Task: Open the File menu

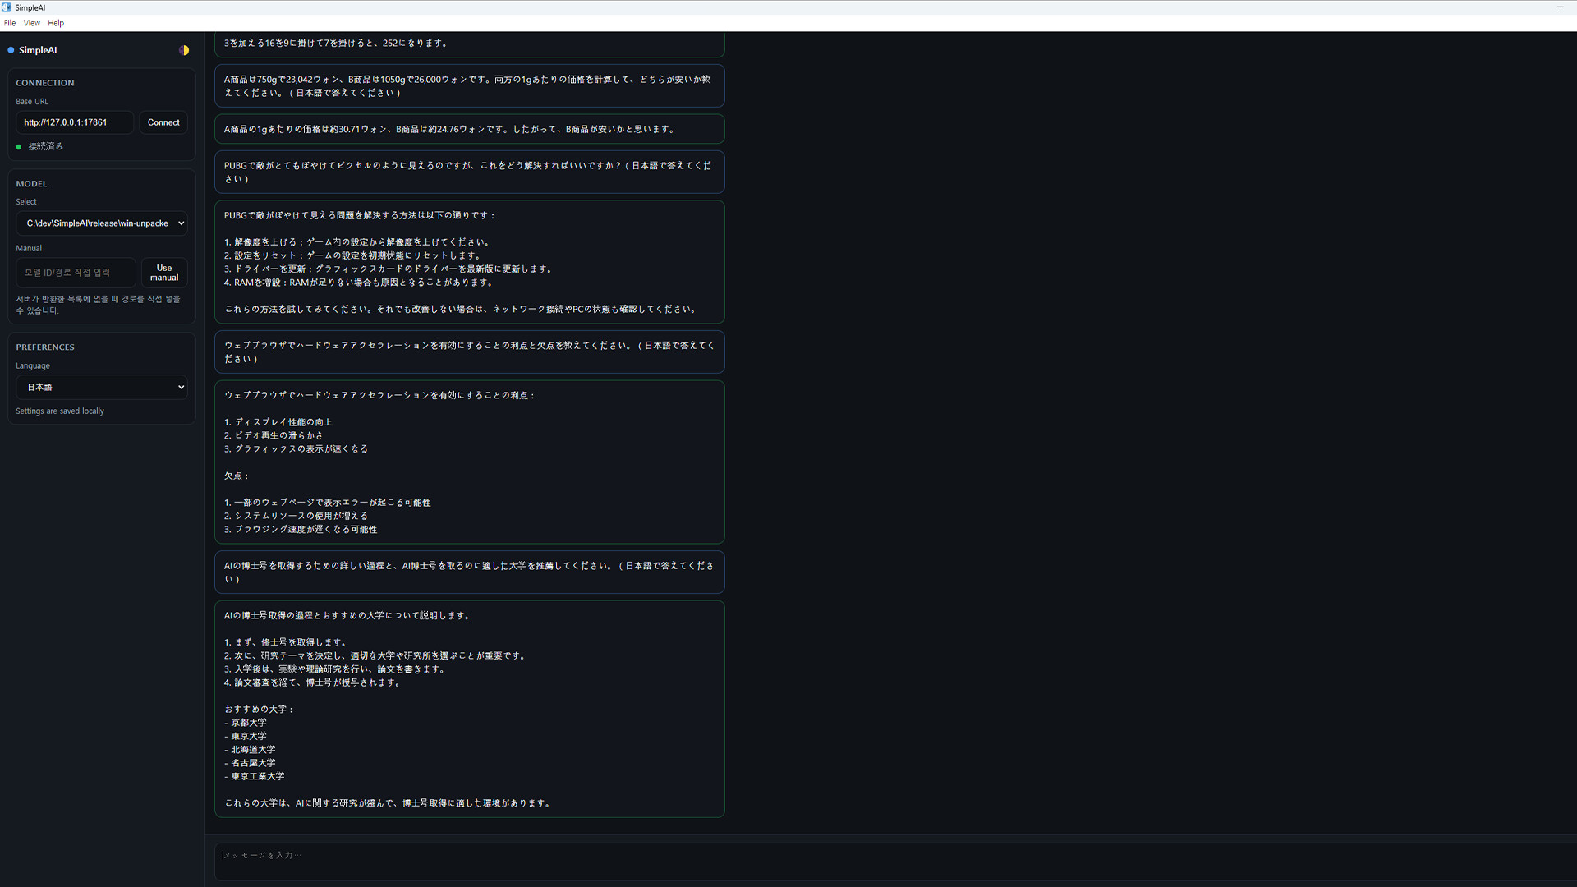Action: [x=9, y=23]
